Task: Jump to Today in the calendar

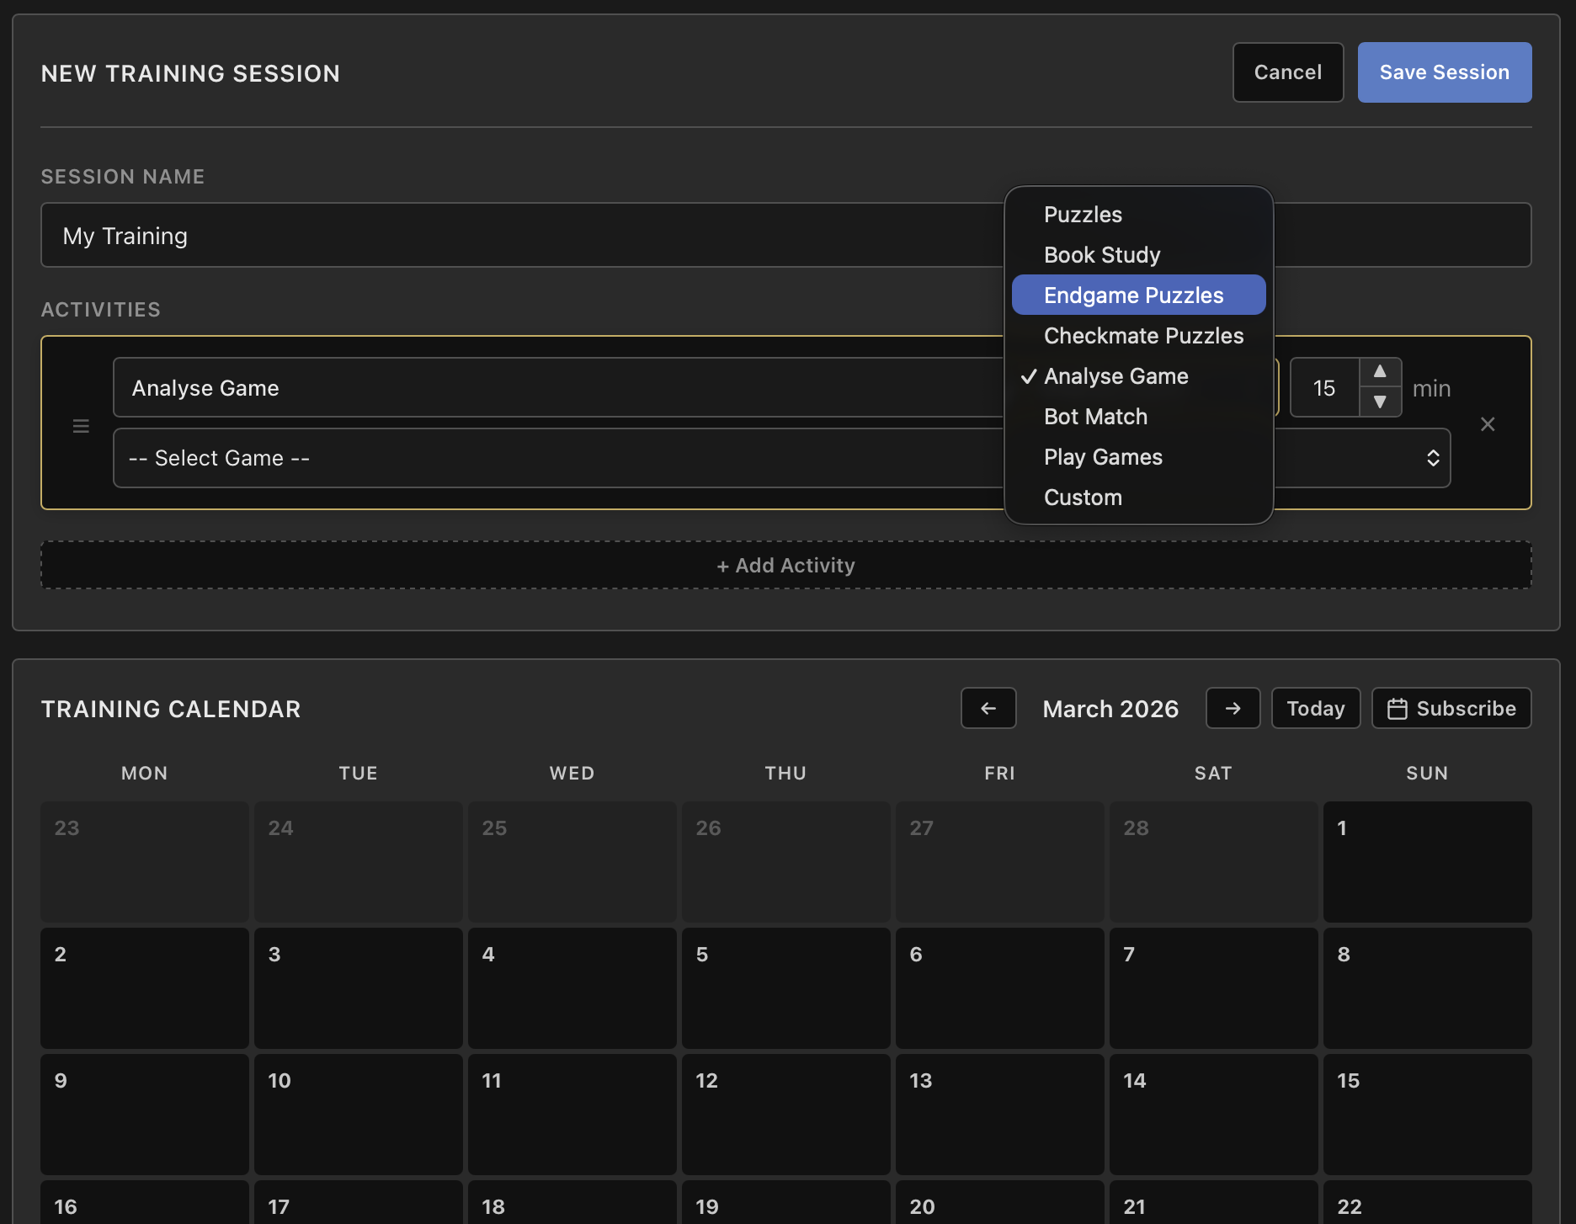Action: 1315,708
